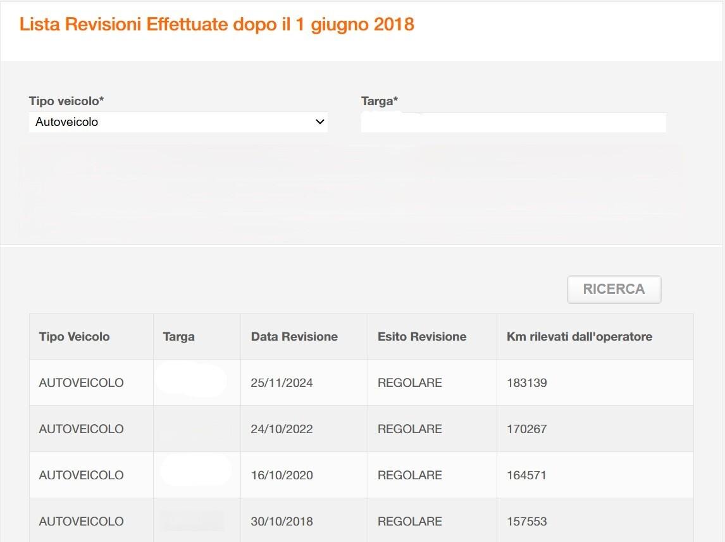This screenshot has height=542, width=725.
Task: Click the Targa column header
Action: coord(178,337)
